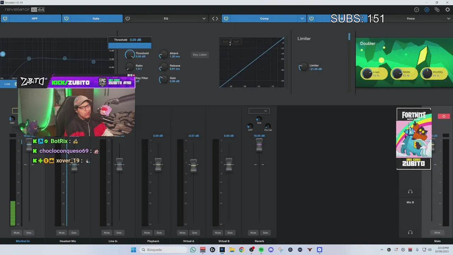The height and width of the screenshot is (255, 453).
Task: Click the stacked windows scenes icon in header
Action: pyautogui.click(x=437, y=10)
